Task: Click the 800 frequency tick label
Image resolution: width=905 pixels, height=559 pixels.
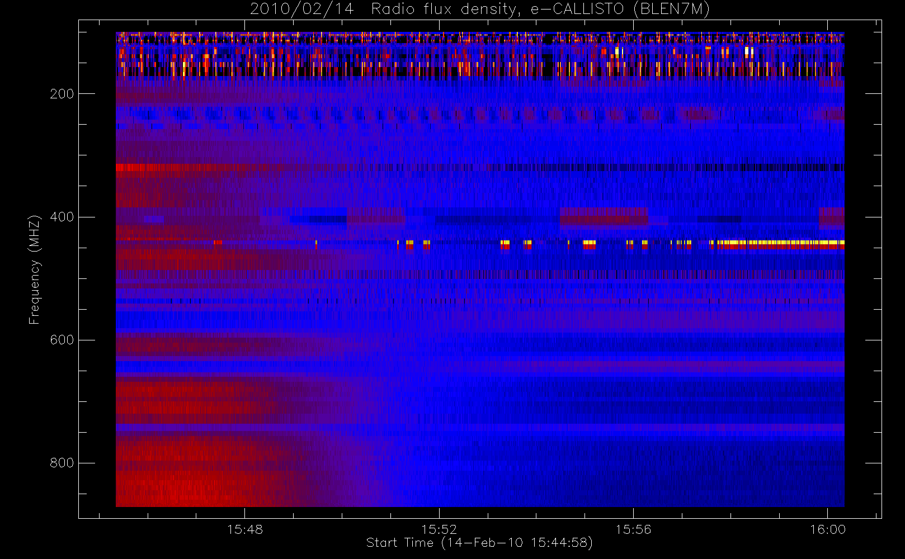Action: tap(62, 463)
